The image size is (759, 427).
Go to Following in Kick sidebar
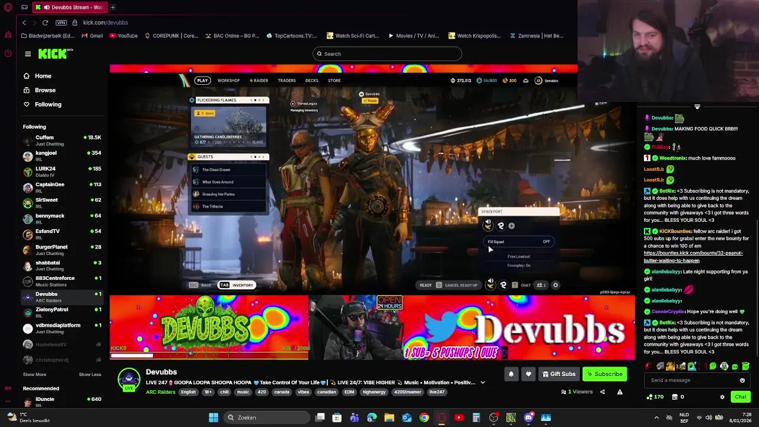tap(42, 104)
